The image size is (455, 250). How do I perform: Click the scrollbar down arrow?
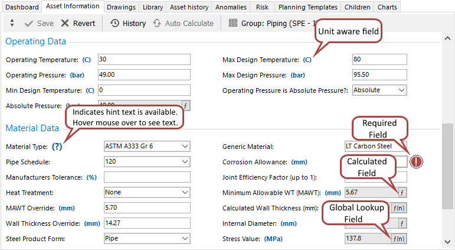448,242
